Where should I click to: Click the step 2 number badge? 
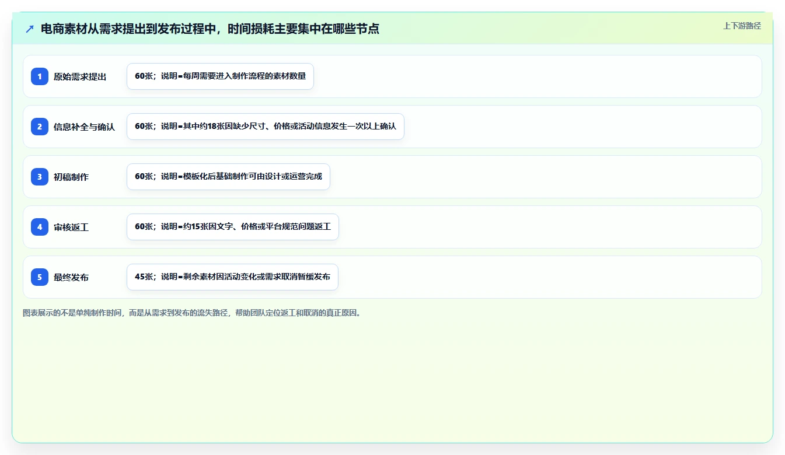pyautogui.click(x=40, y=127)
